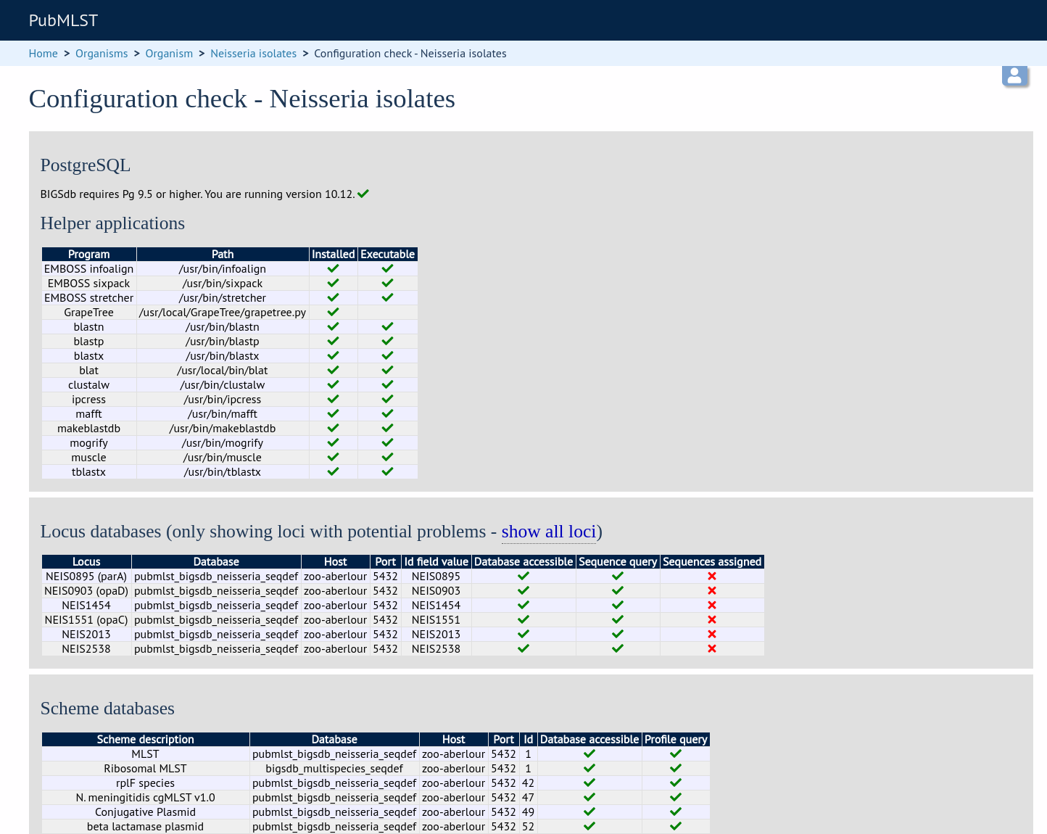Click Installed checkmark for blat
Image resolution: width=1047 pixels, height=834 pixels.
tap(333, 370)
